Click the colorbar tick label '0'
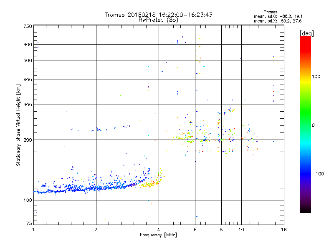 (x=313, y=125)
